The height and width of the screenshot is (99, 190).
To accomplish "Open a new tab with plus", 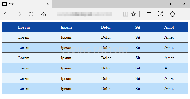I will point(57,4).
